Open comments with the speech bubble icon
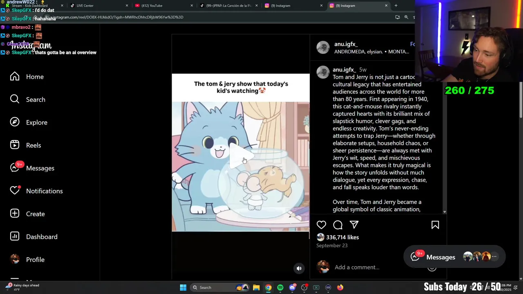Image resolution: width=523 pixels, height=294 pixels. [337, 225]
